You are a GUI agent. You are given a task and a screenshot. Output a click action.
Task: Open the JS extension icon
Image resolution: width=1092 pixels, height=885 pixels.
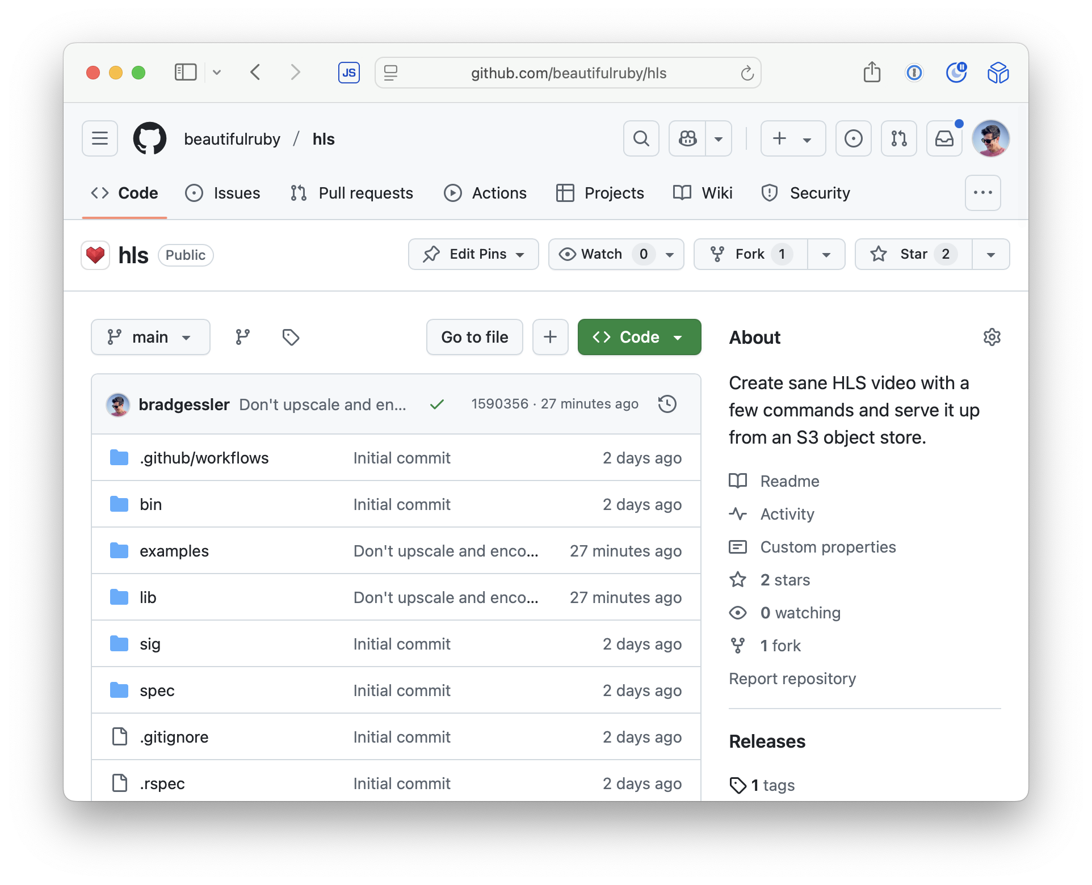(349, 73)
